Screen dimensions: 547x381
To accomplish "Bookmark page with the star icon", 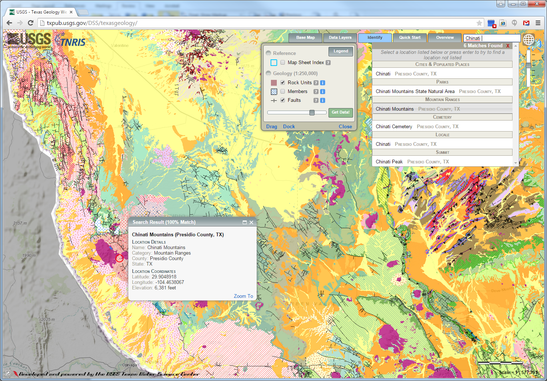I will tap(479, 23).
